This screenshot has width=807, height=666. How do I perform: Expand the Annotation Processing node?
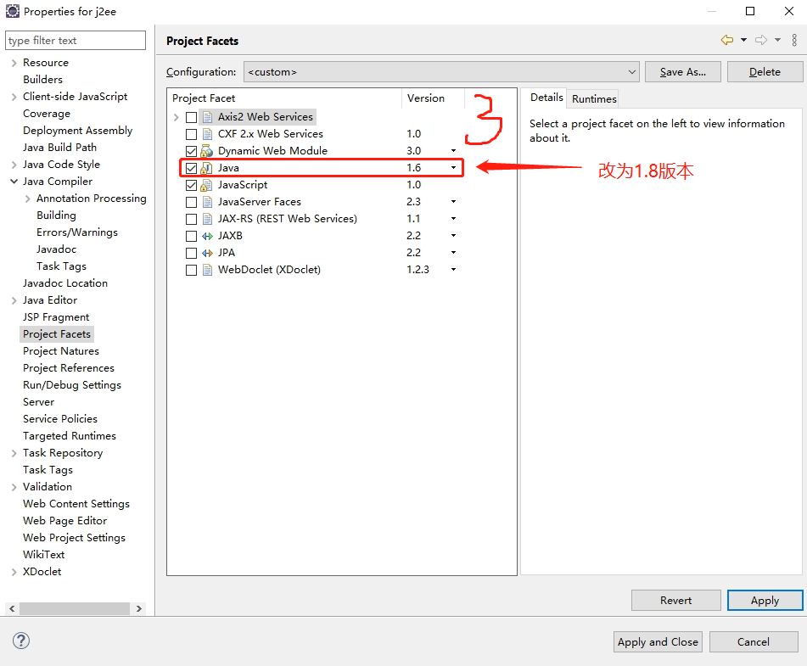pyautogui.click(x=27, y=199)
